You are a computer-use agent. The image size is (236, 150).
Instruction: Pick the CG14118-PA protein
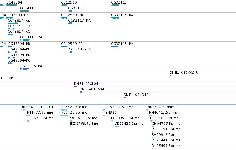[x=31, y=66]
